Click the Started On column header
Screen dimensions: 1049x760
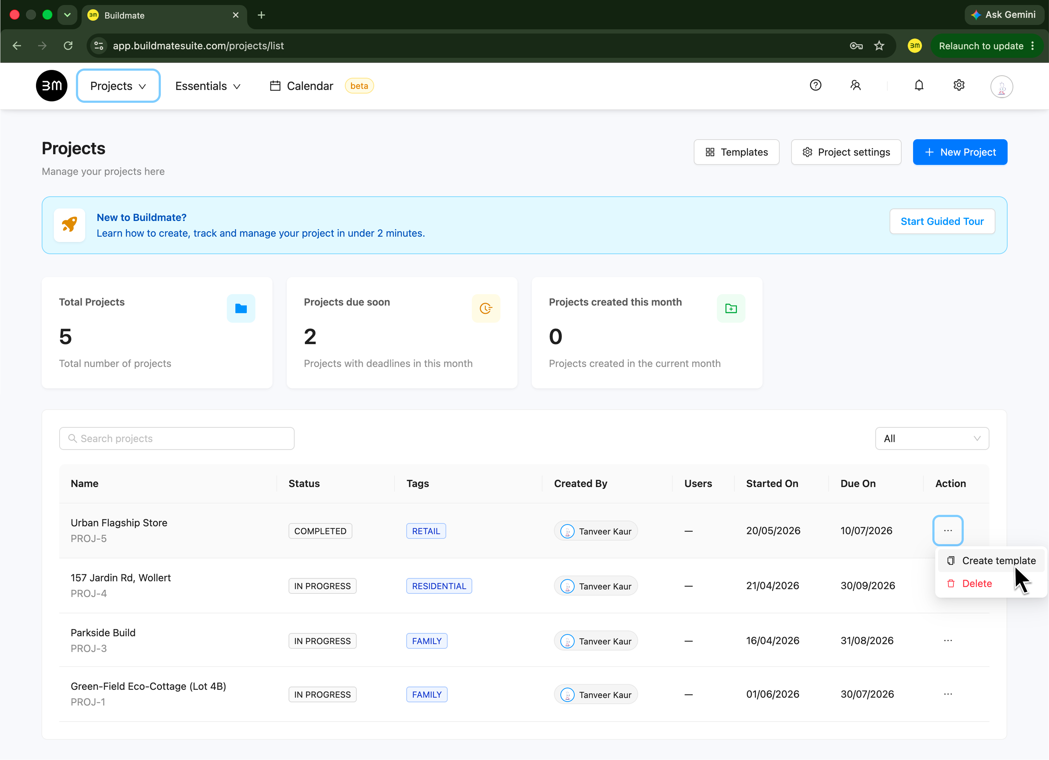[772, 484]
